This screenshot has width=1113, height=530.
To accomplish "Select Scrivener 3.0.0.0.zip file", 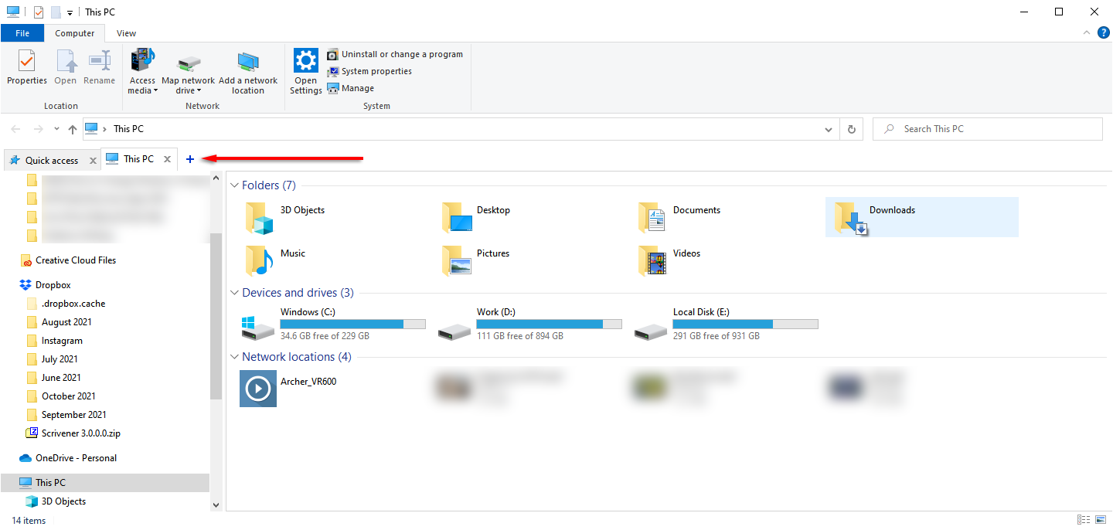I will click(81, 433).
